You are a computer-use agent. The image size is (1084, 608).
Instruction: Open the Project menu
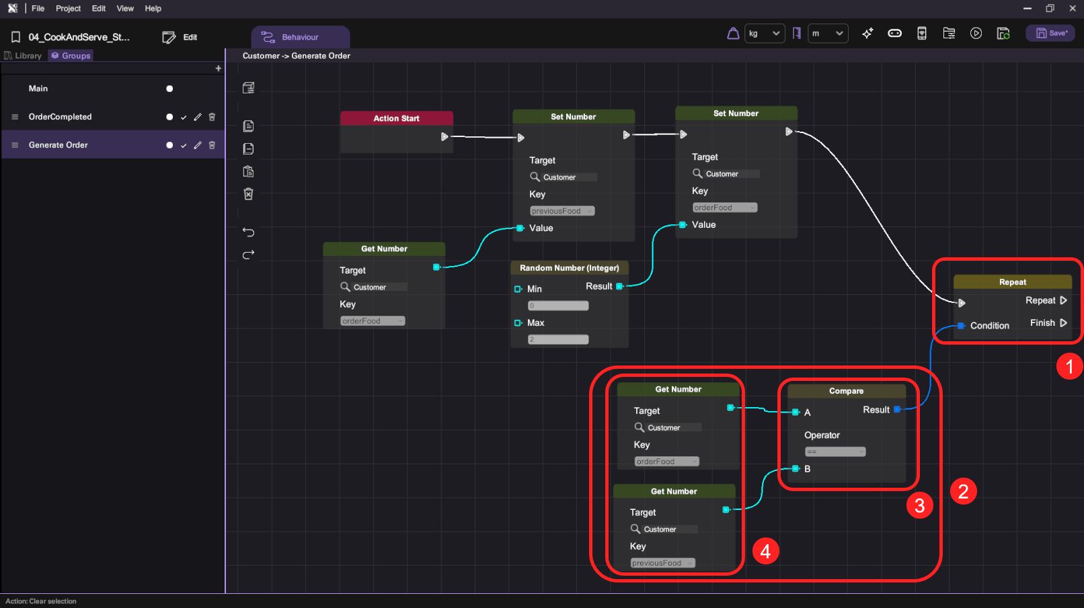coord(68,9)
